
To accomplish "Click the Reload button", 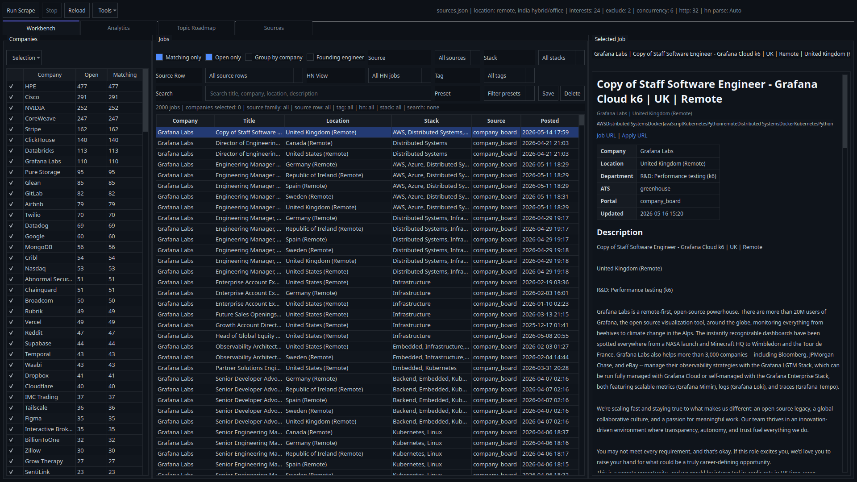I will coord(77,10).
